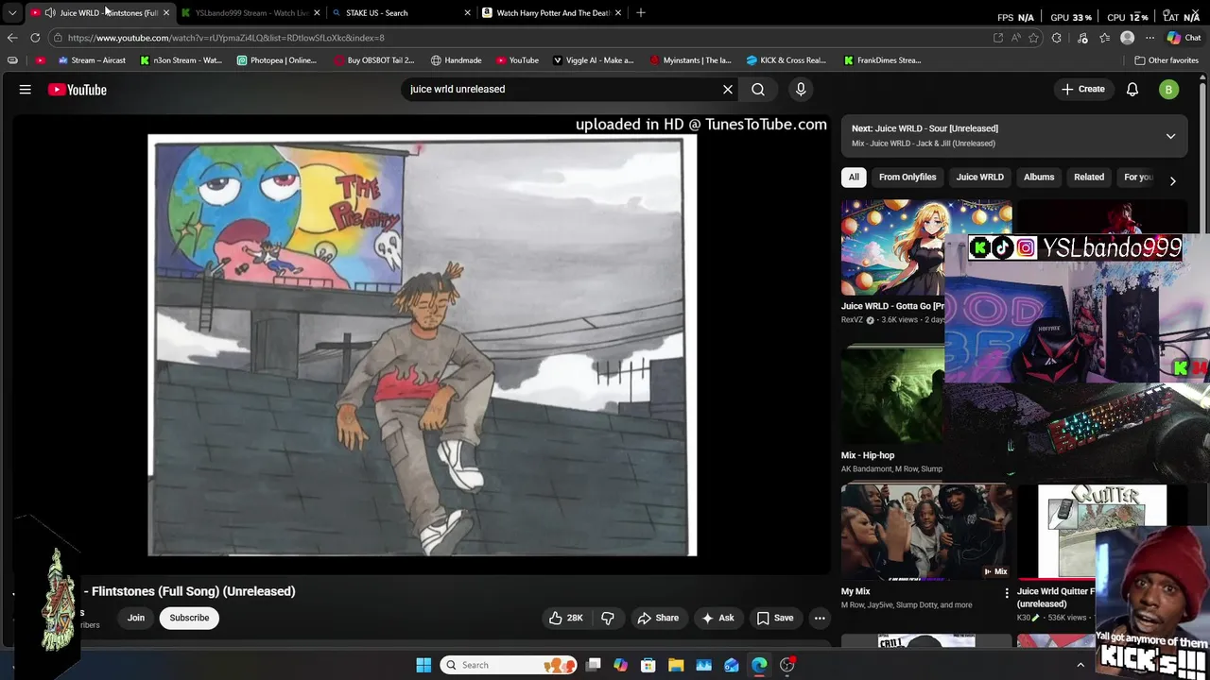The height and width of the screenshot is (680, 1210).
Task: Switch to STAKE US Search tab
Action: point(401,13)
